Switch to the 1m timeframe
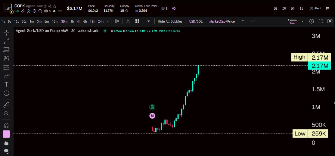335x156 pixels. (32, 21)
